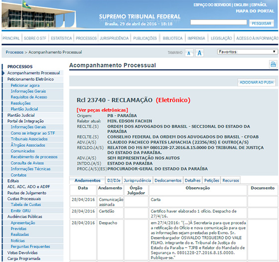Open Consulta de Avisos link
The image size is (279, 262).
pyautogui.click(x=27, y=163)
